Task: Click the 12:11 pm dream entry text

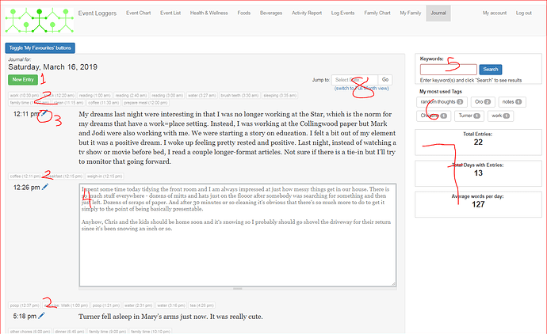Action: [237, 138]
